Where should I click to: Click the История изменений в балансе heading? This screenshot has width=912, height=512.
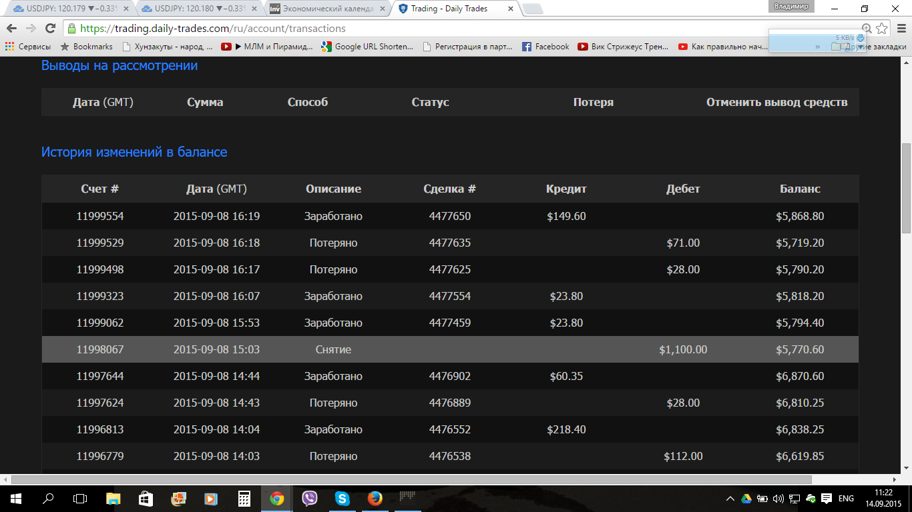(134, 152)
